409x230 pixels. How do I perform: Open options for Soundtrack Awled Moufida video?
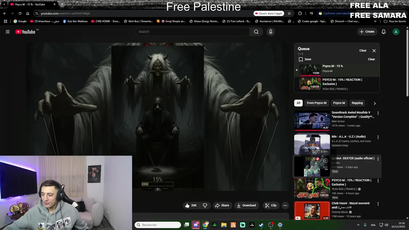pyautogui.click(x=378, y=113)
